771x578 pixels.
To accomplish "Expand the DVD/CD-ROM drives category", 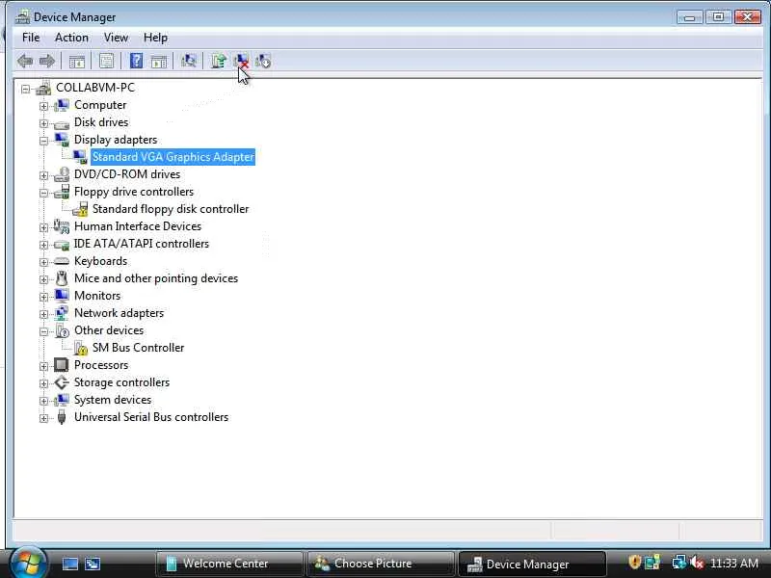I will 43,175.
